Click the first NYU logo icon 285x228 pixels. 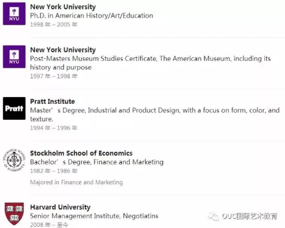pos(14,14)
